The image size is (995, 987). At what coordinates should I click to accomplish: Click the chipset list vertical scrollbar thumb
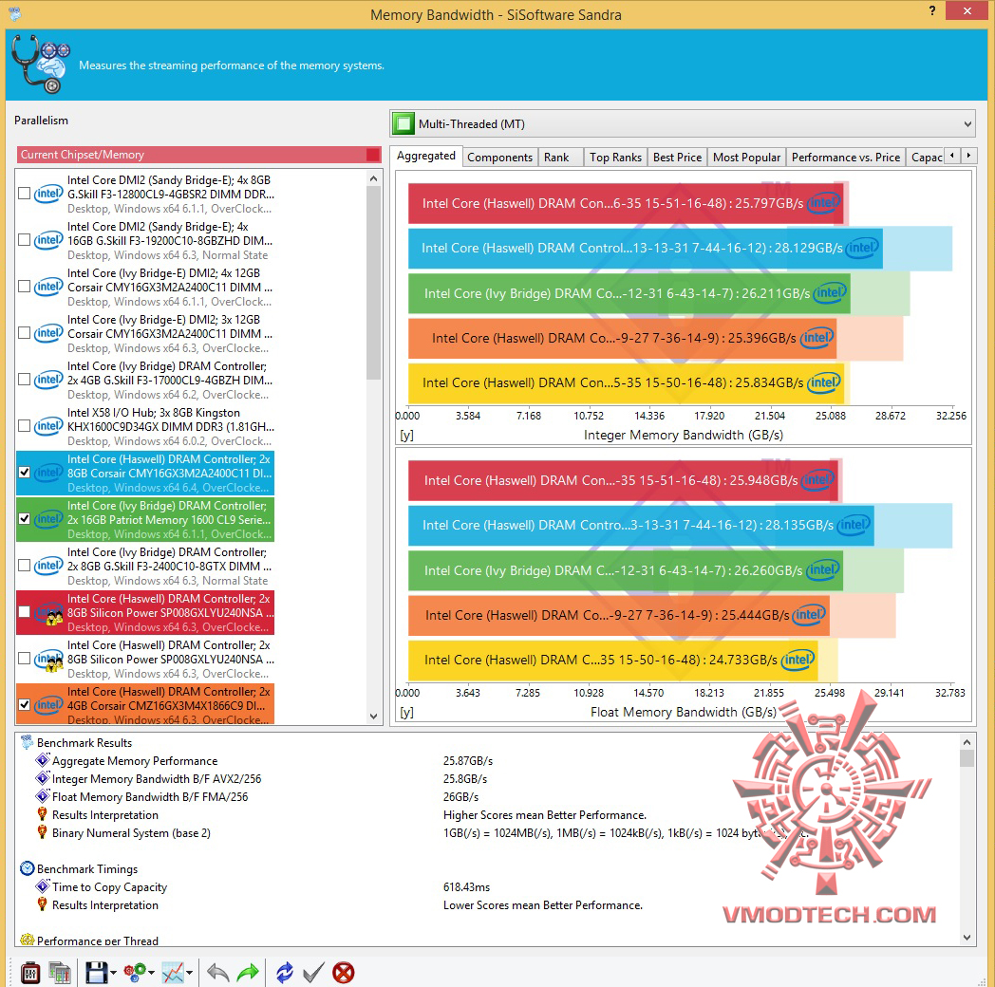tap(373, 282)
